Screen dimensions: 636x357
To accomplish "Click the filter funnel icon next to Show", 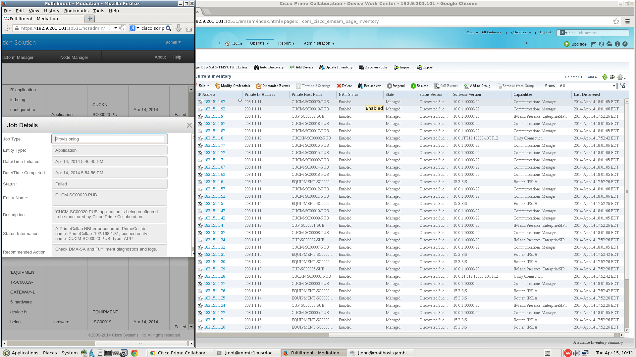I will [x=622, y=86].
